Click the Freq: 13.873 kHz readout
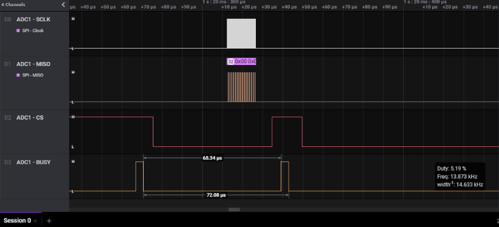Image resolution: width=499 pixels, height=227 pixels. click(x=457, y=177)
